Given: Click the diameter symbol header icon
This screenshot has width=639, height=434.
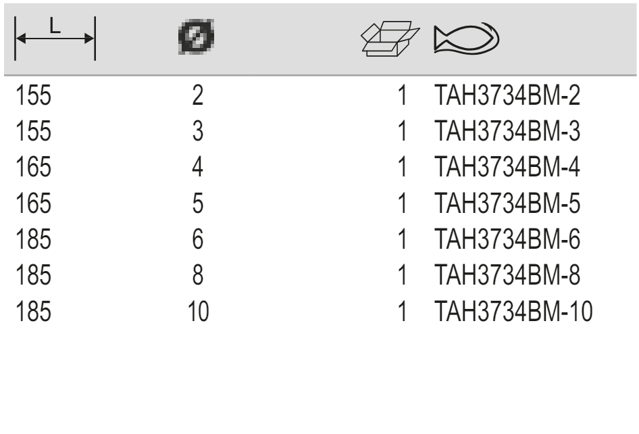Looking at the screenshot, I should click(197, 37).
